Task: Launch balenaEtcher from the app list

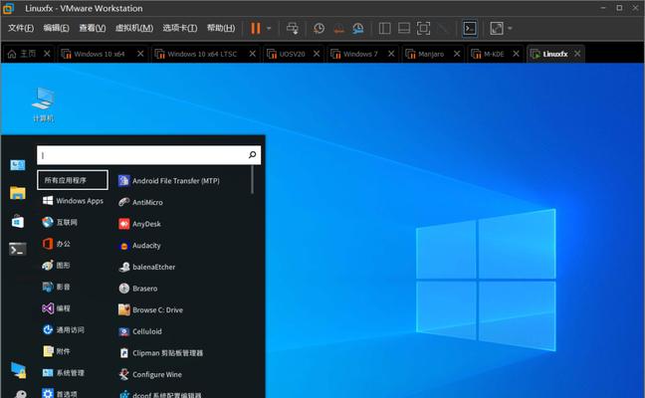Action: click(147, 267)
